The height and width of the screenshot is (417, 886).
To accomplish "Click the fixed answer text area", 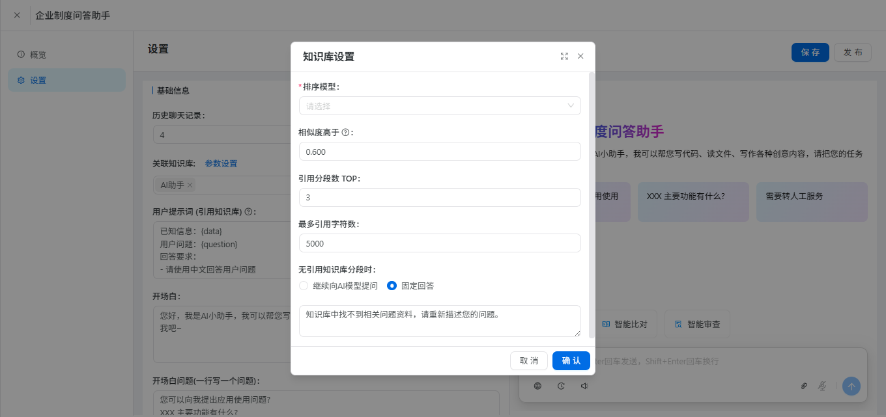I will 440,321.
